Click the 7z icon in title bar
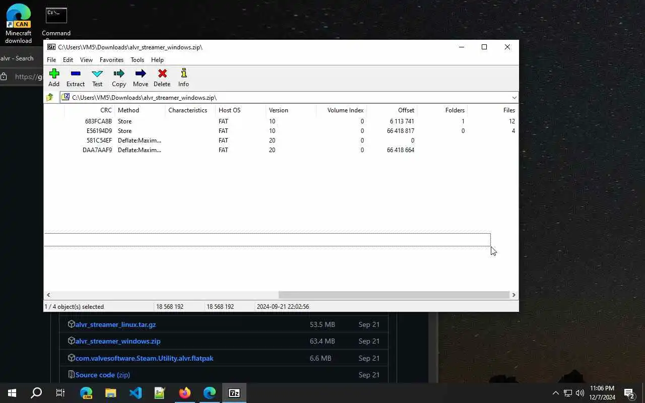Screen dimensions: 645x403 (51, 47)
